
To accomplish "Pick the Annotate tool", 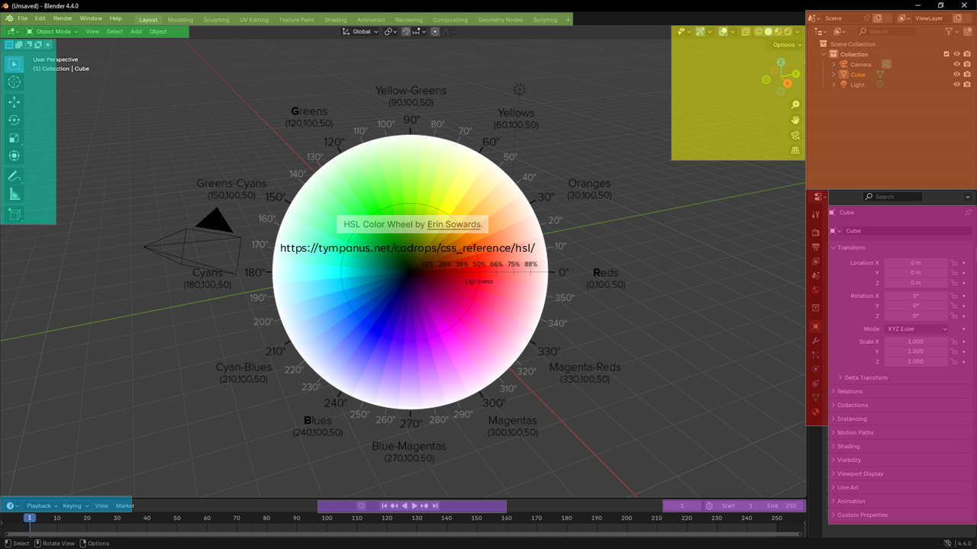I will (x=14, y=176).
